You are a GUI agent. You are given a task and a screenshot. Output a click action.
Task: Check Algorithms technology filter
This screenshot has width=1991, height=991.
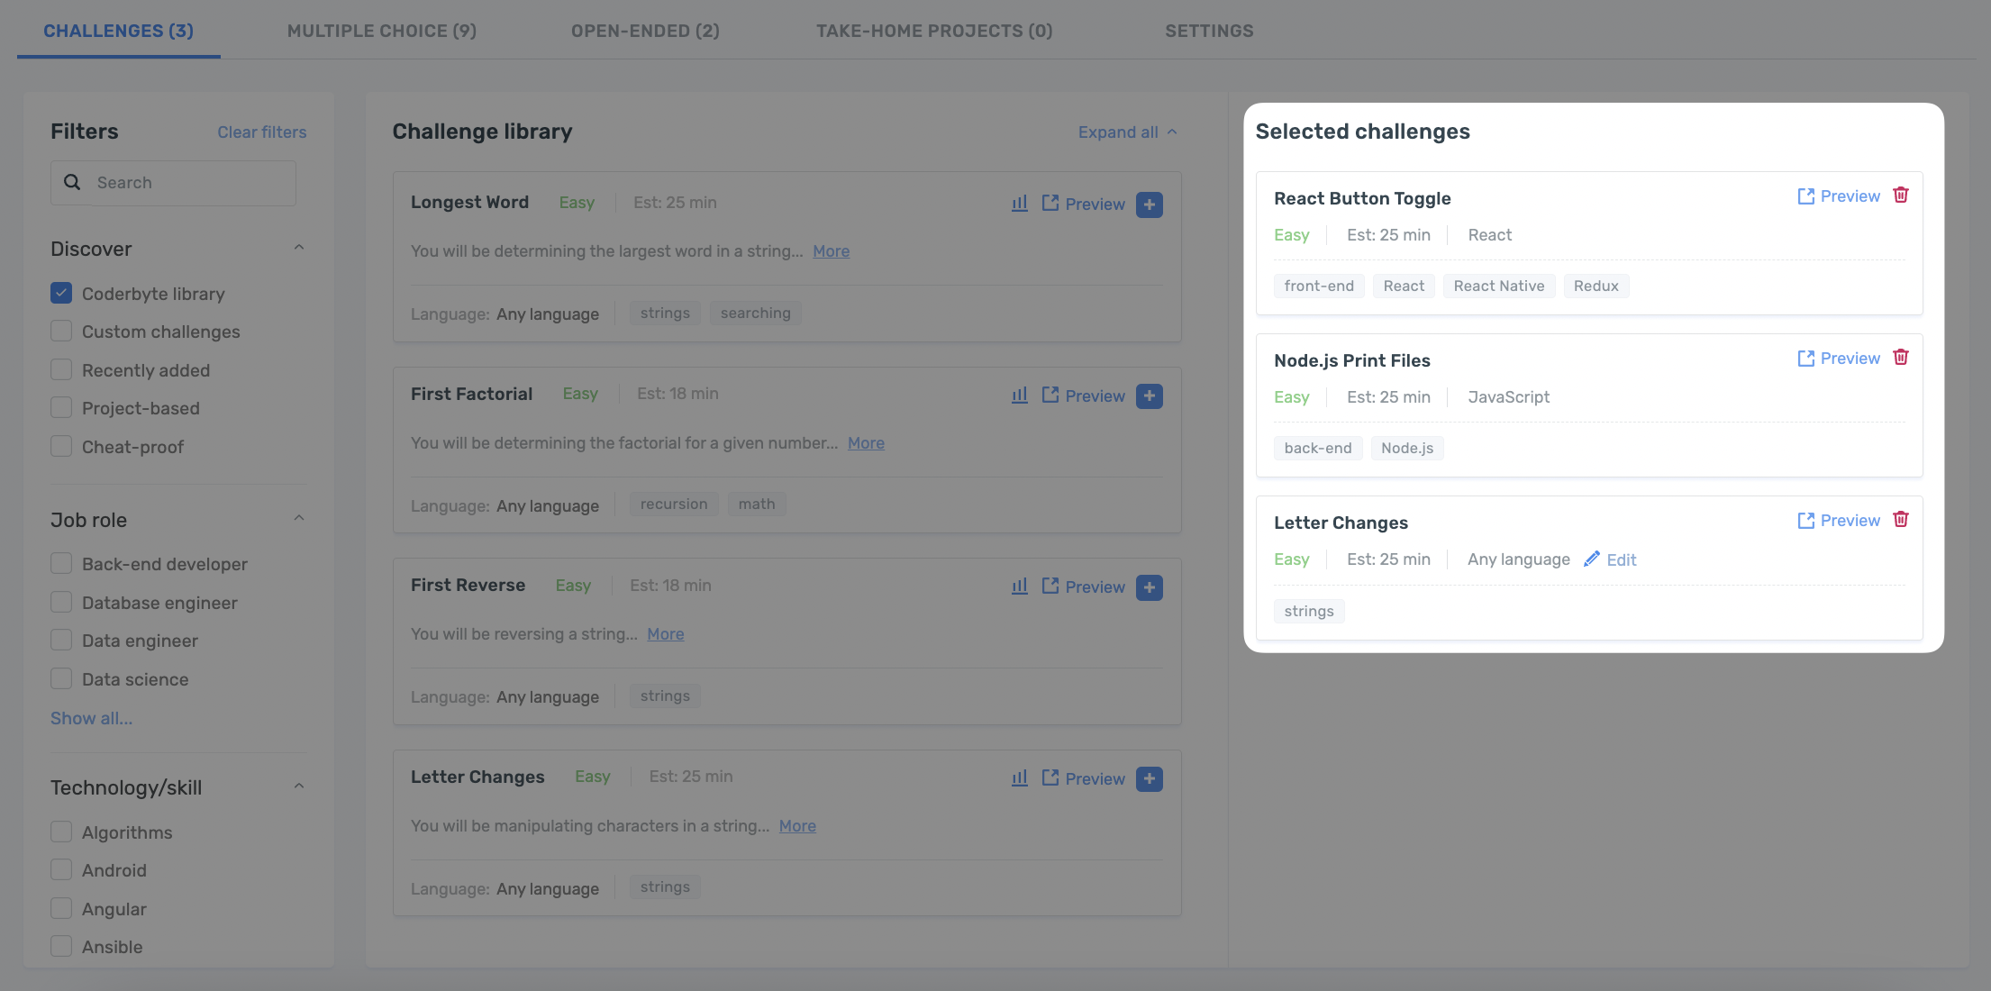[x=61, y=832]
